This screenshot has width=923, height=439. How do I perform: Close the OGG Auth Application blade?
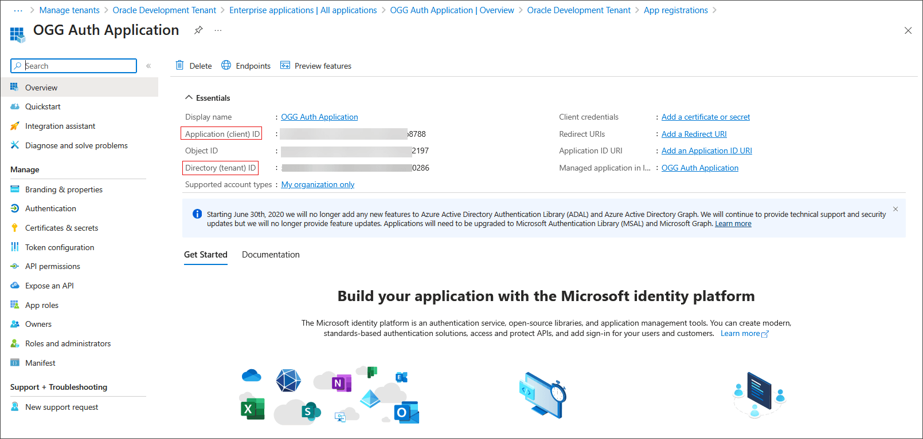point(908,30)
